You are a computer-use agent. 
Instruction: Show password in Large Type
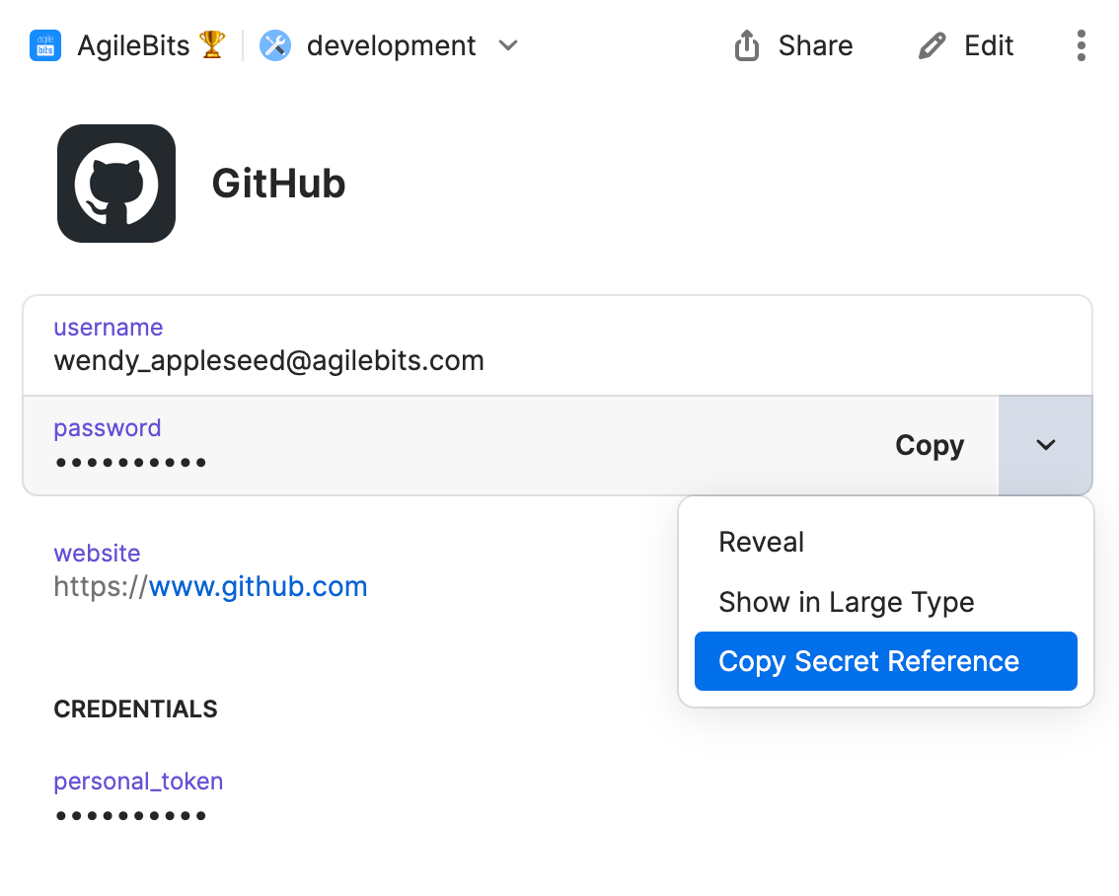(846, 602)
